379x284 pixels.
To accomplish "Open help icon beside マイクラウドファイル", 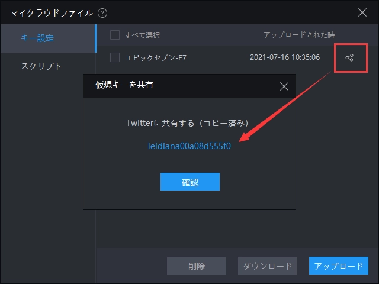I will pyautogui.click(x=102, y=12).
